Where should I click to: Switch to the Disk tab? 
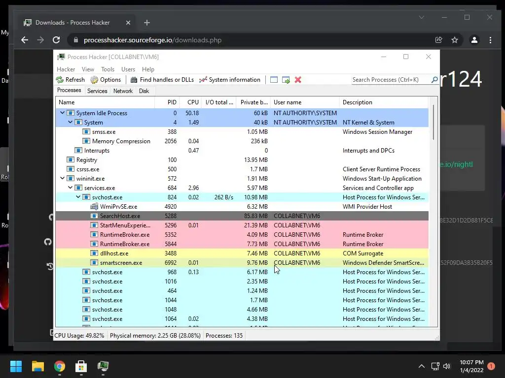(144, 91)
